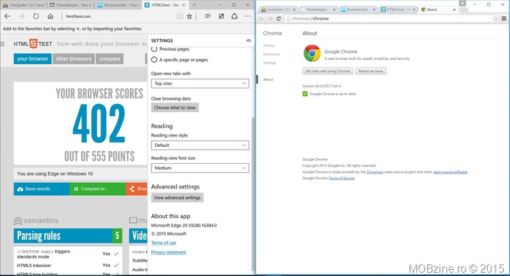The image size is (510, 276).
Task: Select 'other browsers' tab on HTML5test
Action: [x=73, y=59]
